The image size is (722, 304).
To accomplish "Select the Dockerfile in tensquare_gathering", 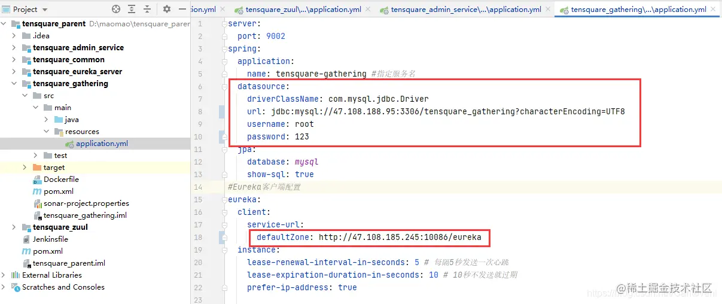I will tap(61, 180).
